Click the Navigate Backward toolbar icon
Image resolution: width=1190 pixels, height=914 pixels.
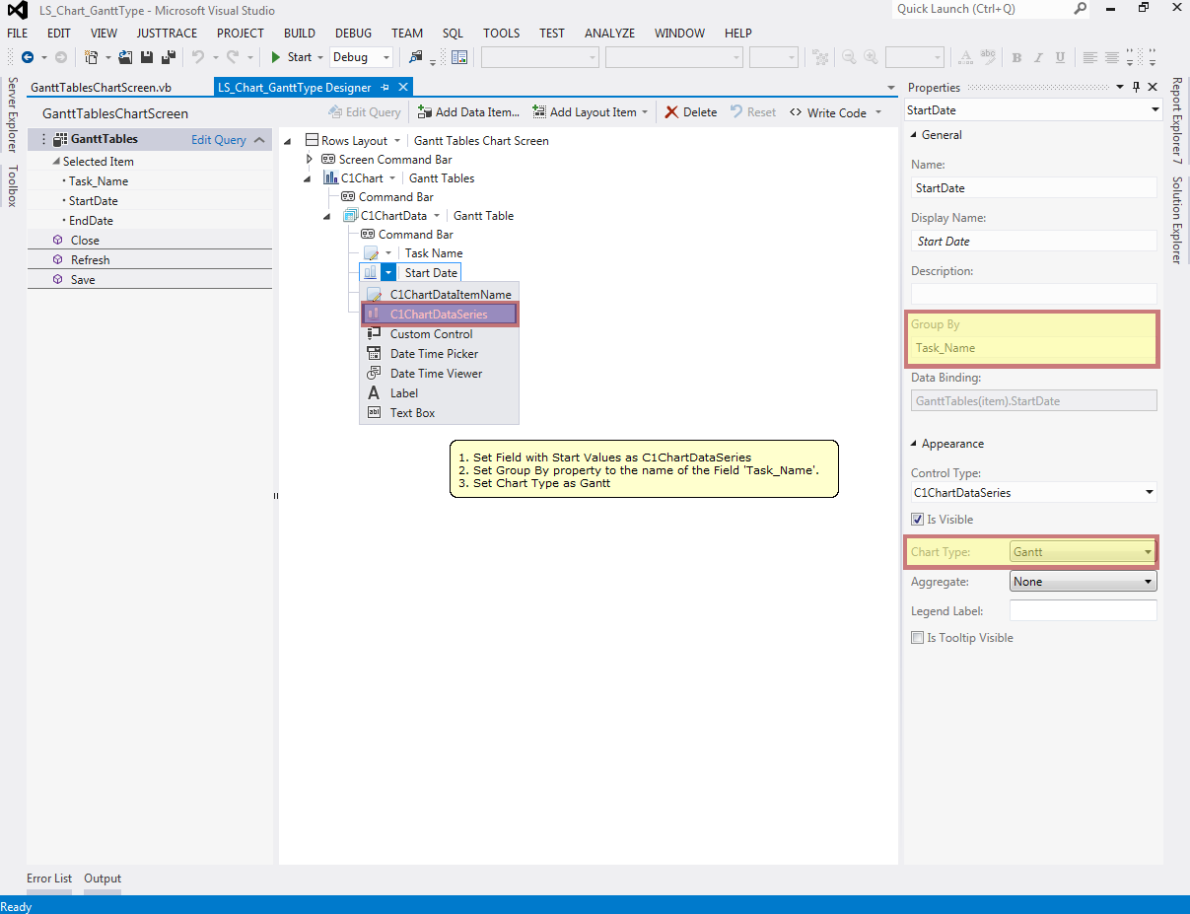click(28, 57)
